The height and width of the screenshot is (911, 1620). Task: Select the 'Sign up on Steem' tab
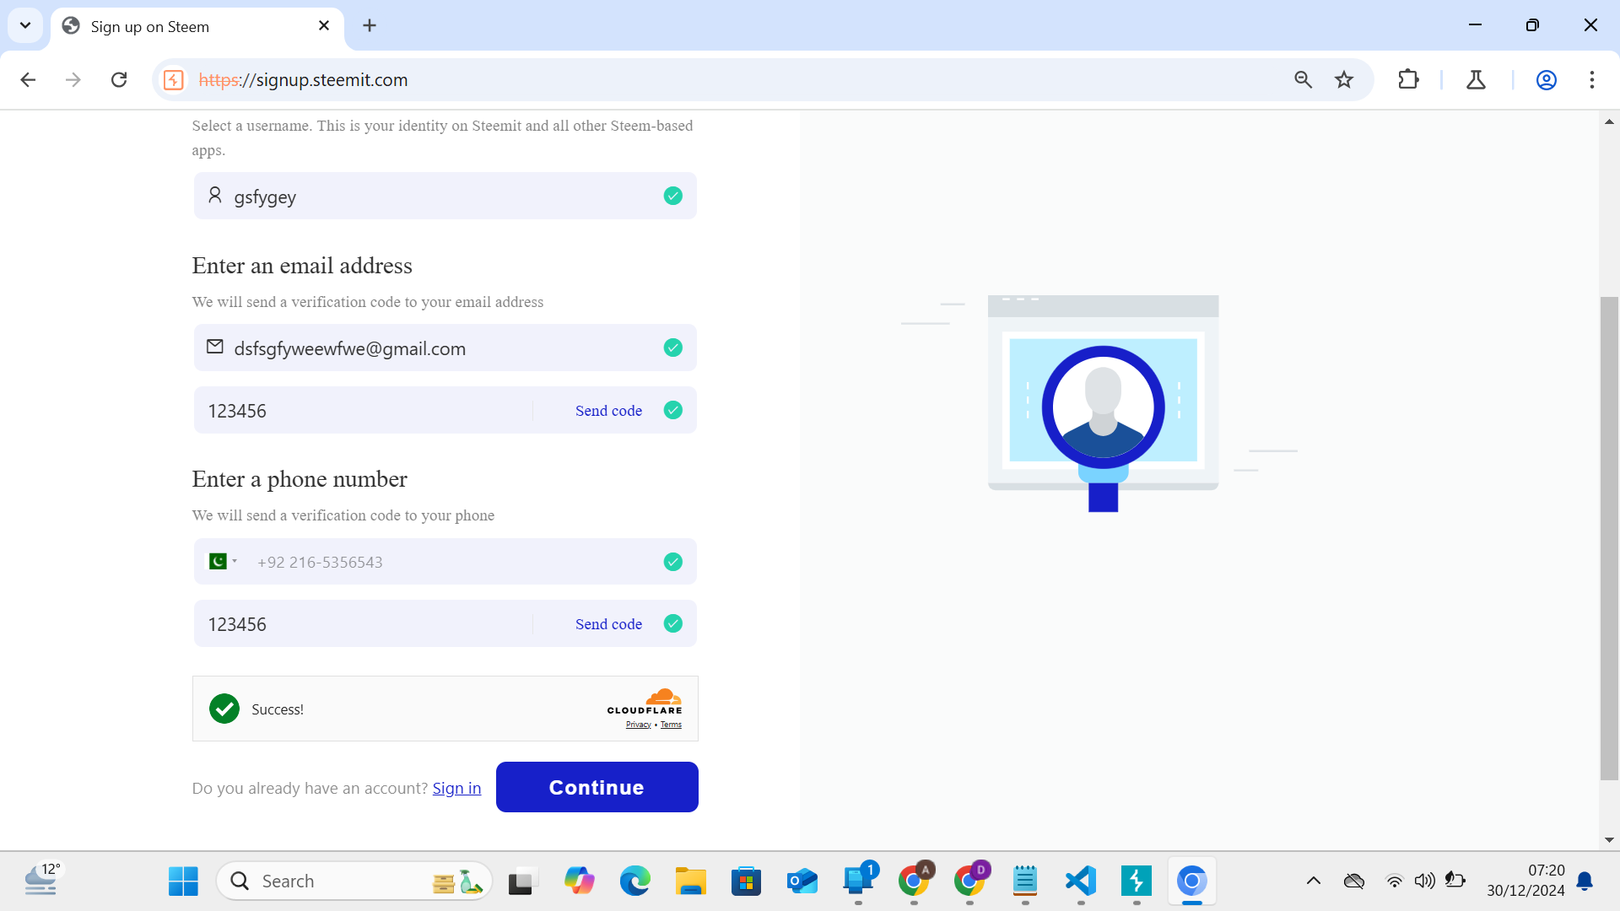169,26
